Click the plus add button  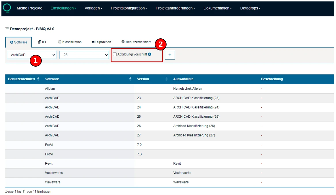coord(170,55)
